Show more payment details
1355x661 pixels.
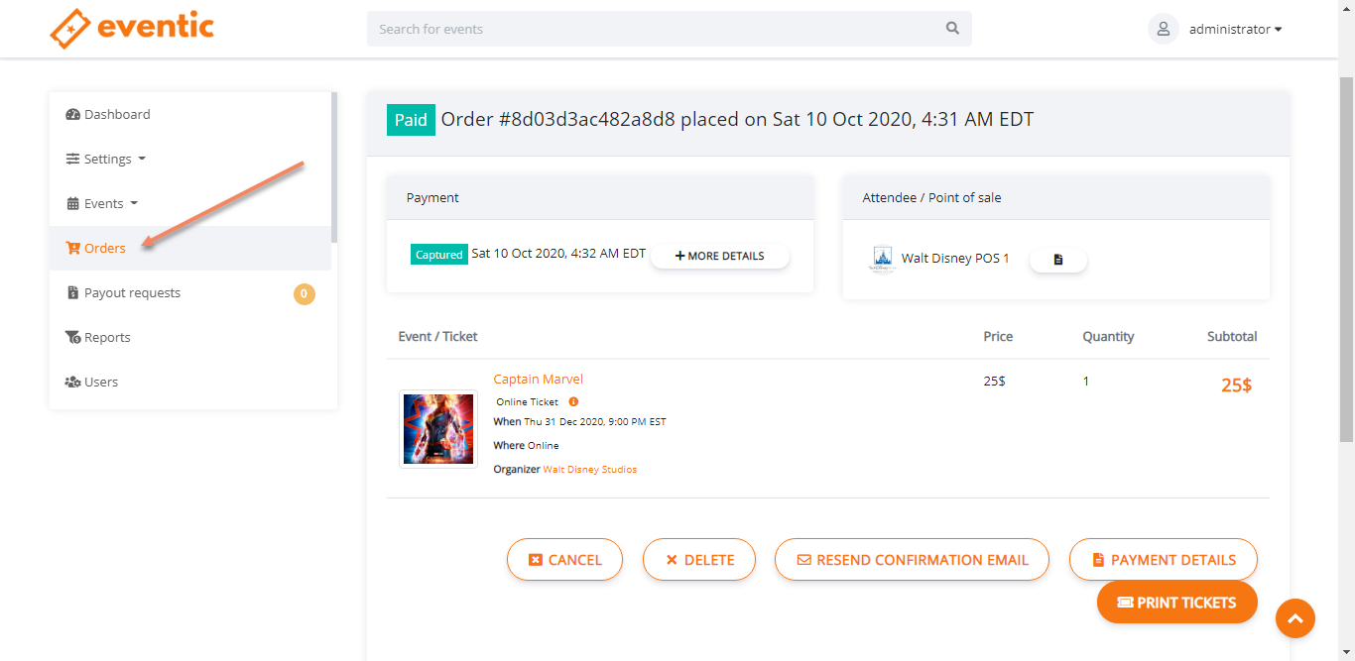click(720, 256)
